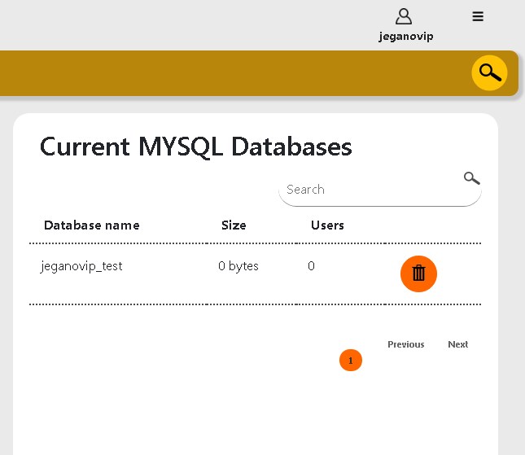Viewport: 525px width, 455px height.
Task: Click the 0 bytes size cell
Action: coord(238,266)
